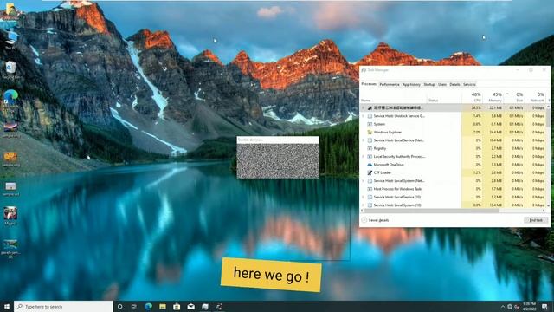The image size is (554, 312).
Task: Click the OneDrive cloud process icon
Action: point(370,165)
